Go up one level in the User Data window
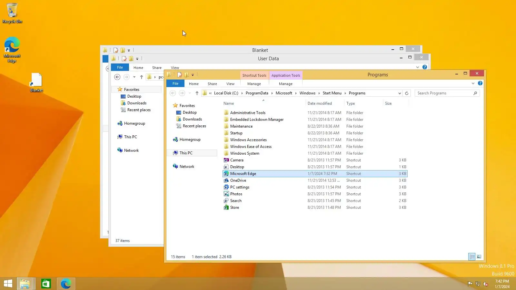This screenshot has height=290, width=516. coord(141,77)
